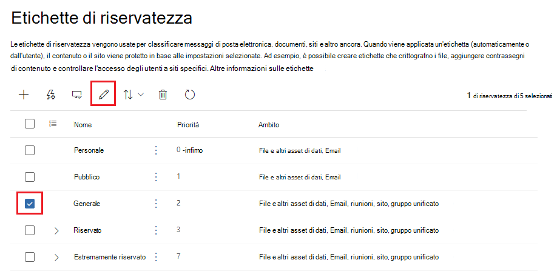
Task: Click the pencil edit label icon
Action: coord(103,95)
